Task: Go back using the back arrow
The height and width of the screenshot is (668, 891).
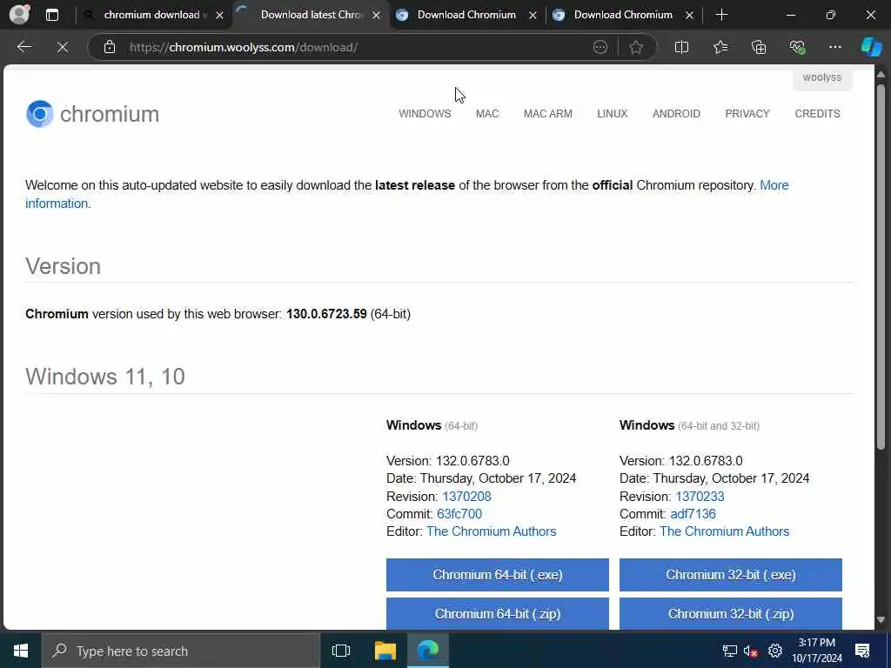Action: (23, 47)
